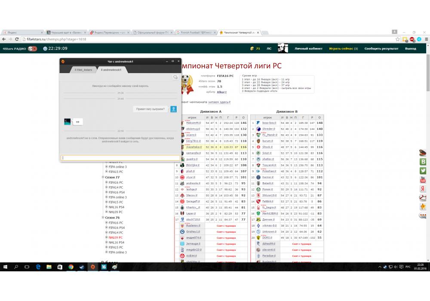This screenshot has height=301, width=430.
Task: Click the chat bubbles icon in chat window
Action: coord(175,77)
